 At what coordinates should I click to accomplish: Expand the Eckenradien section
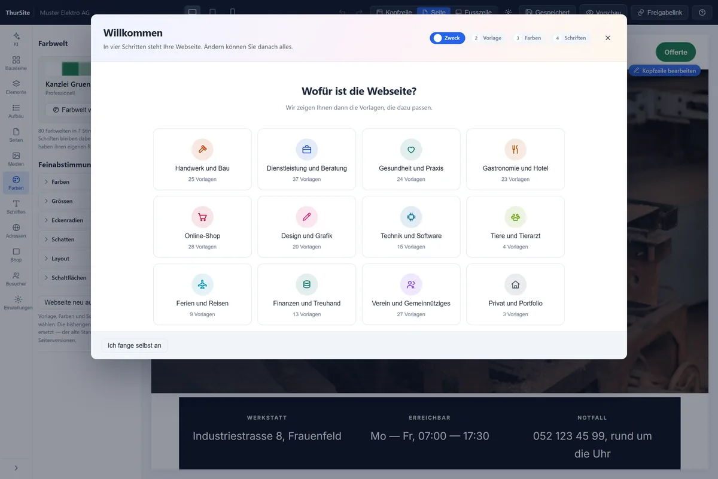click(x=66, y=220)
